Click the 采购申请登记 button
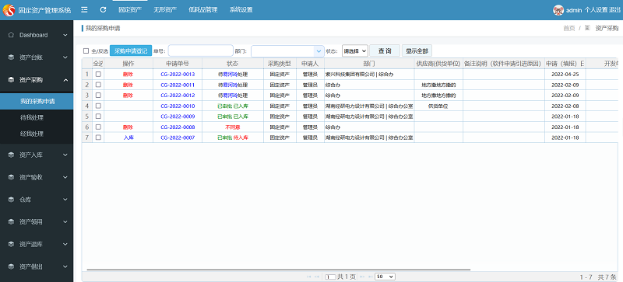The width and height of the screenshot is (623, 282). [131, 50]
